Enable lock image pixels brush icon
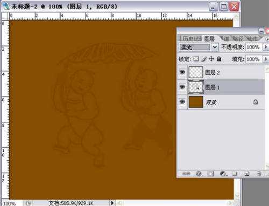This screenshot has height=206, width=269. click(x=204, y=59)
